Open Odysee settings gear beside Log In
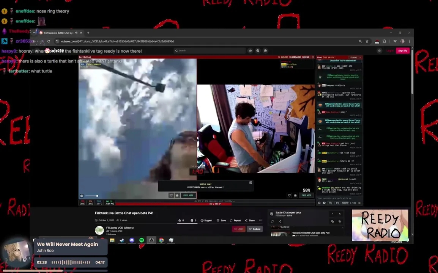Screen dimensions: 438x273 click(x=379, y=50)
